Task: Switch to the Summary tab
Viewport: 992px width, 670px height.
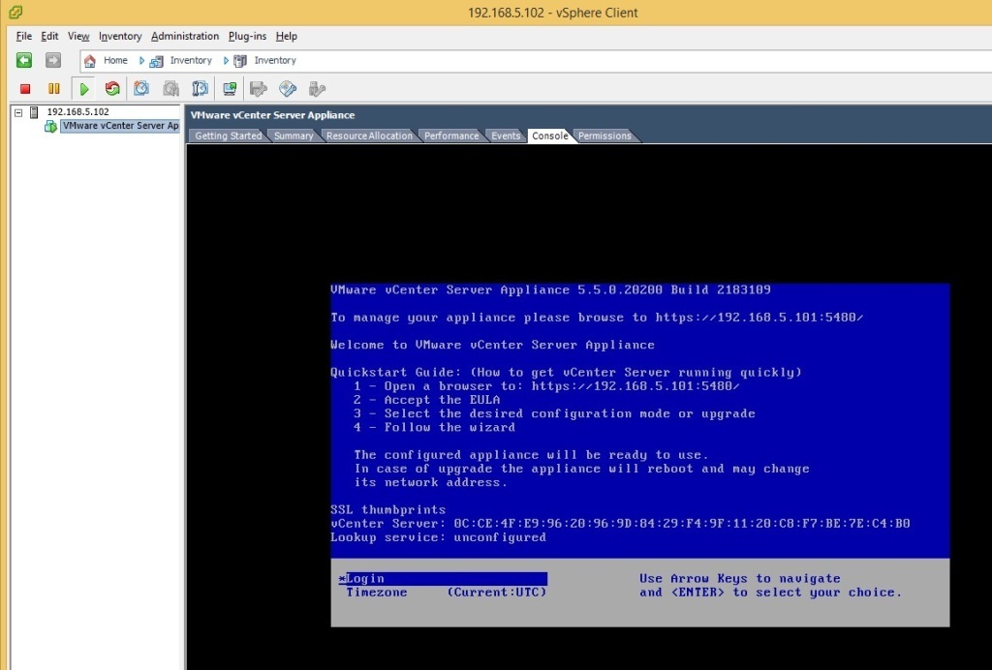Action: click(x=294, y=136)
